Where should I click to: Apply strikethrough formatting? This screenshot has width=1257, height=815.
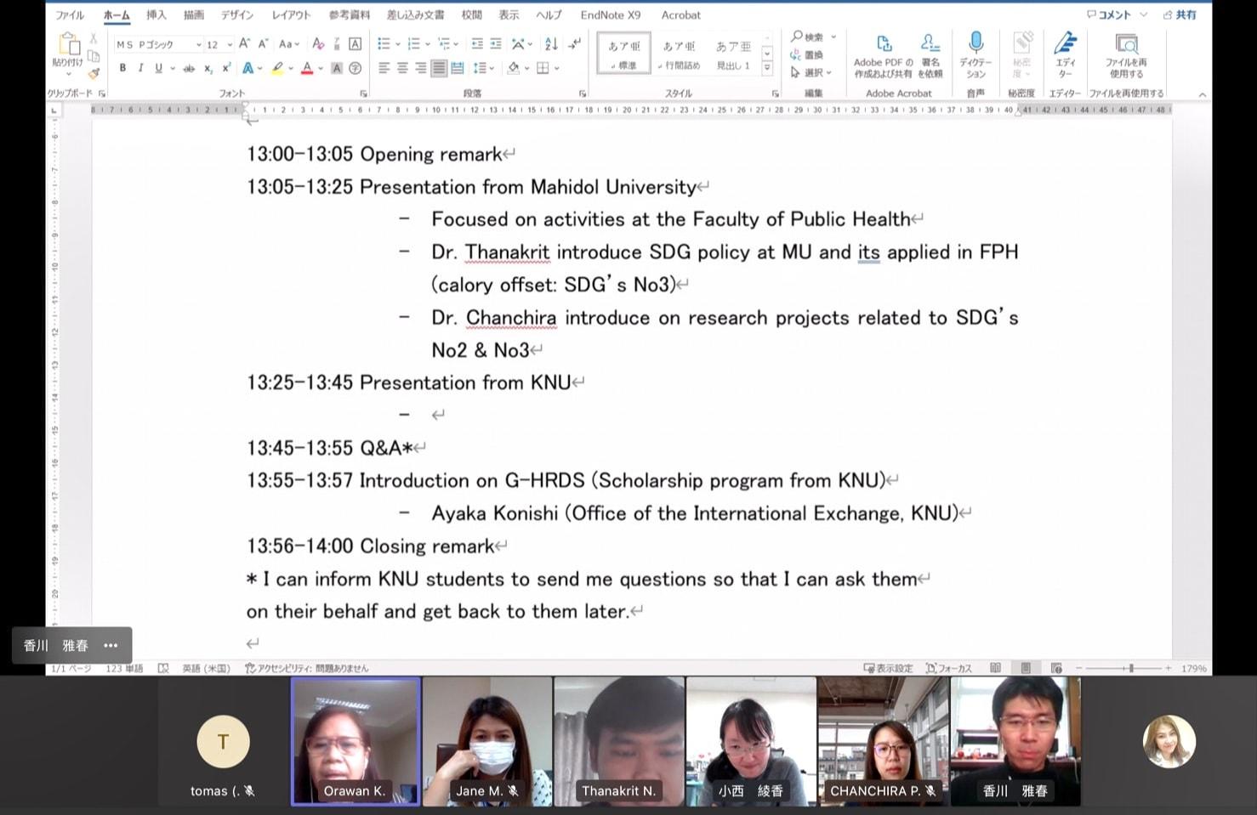[189, 68]
